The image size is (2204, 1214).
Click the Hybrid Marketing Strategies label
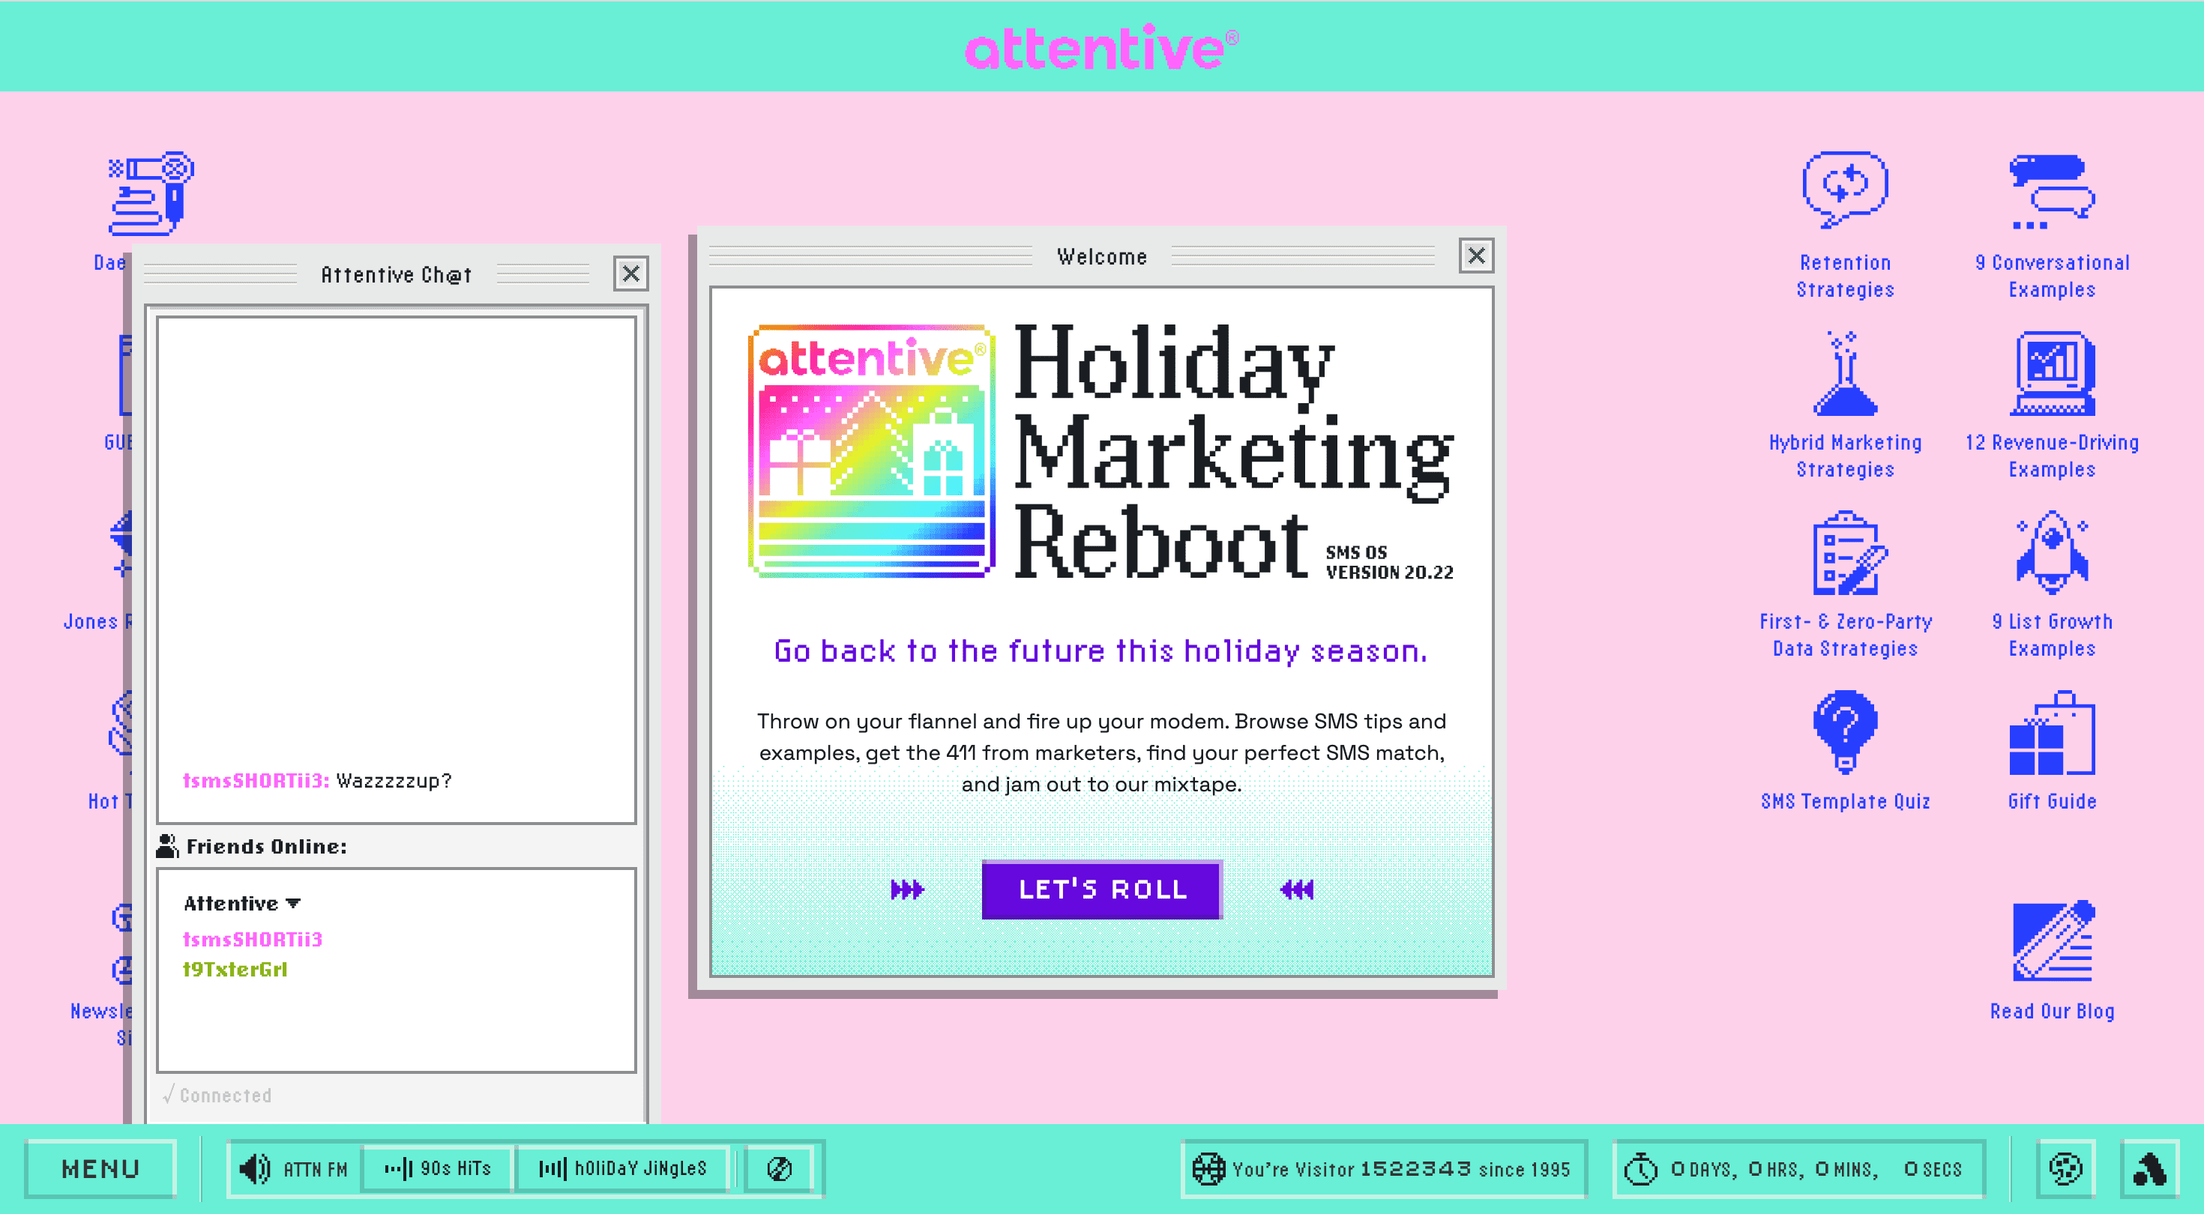pos(1845,455)
